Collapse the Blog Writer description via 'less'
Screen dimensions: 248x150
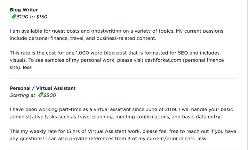(x=27, y=67)
